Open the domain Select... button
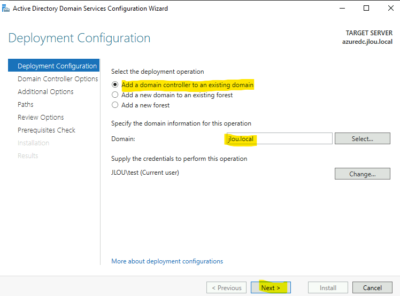This screenshot has height=296, width=400. tap(362, 138)
